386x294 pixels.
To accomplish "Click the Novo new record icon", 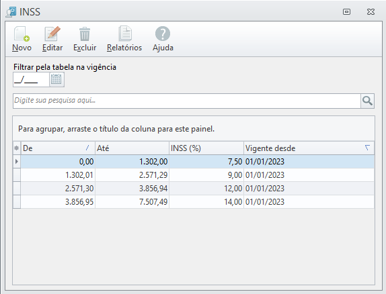I will click(x=22, y=34).
